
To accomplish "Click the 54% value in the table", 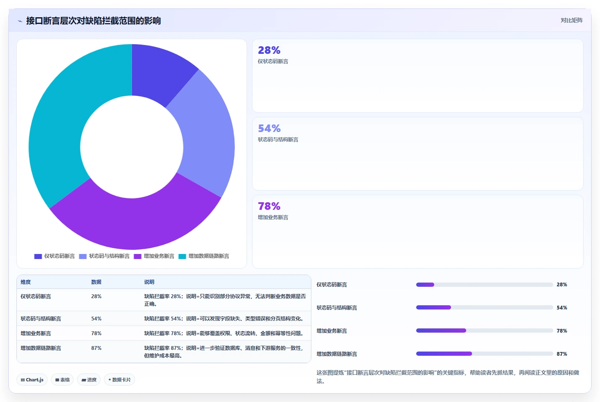I will (x=96, y=319).
